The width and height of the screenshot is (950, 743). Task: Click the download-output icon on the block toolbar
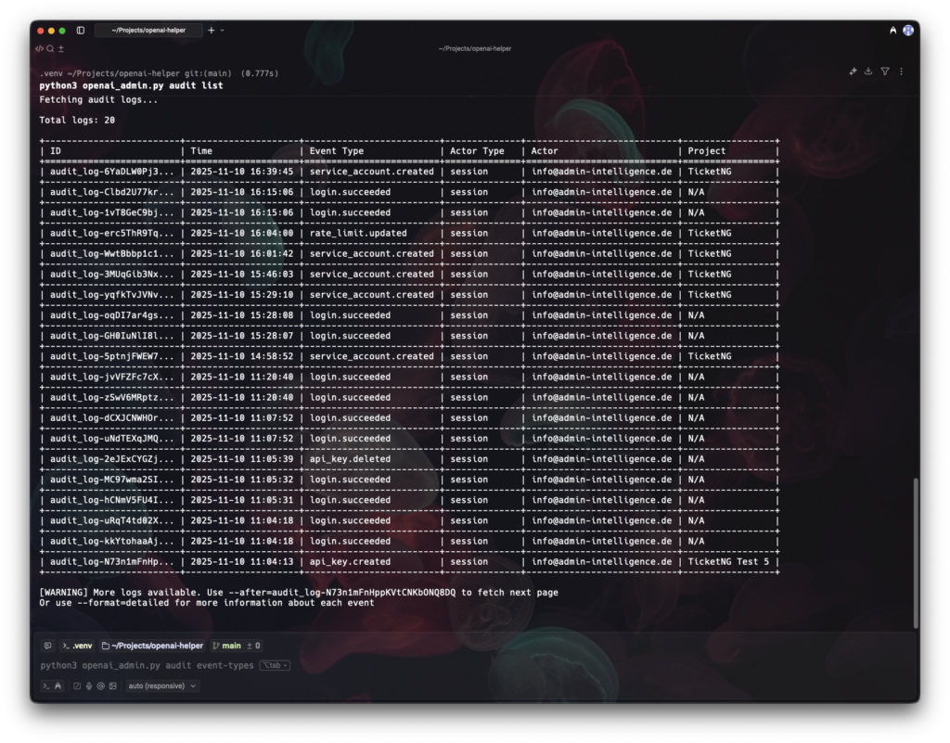pyautogui.click(x=868, y=70)
